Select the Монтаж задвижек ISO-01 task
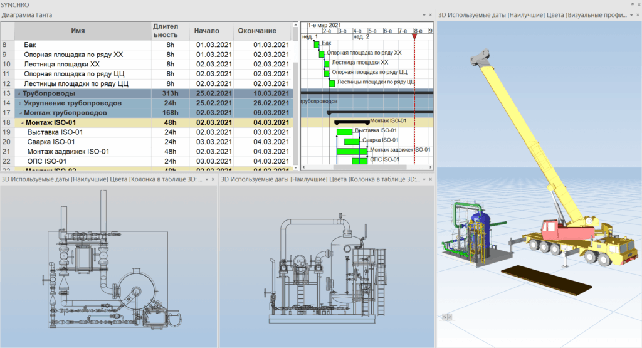 pyautogui.click(x=147, y=152)
